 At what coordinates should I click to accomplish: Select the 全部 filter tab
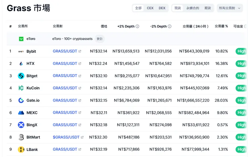click(138, 8)
